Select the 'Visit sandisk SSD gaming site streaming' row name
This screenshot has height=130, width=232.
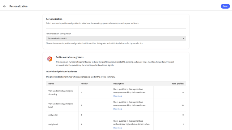coord(61,92)
